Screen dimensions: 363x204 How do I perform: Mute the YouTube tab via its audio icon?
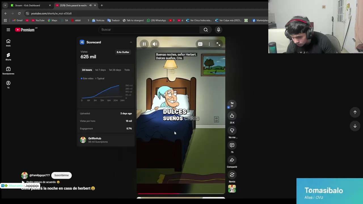coord(90,5)
